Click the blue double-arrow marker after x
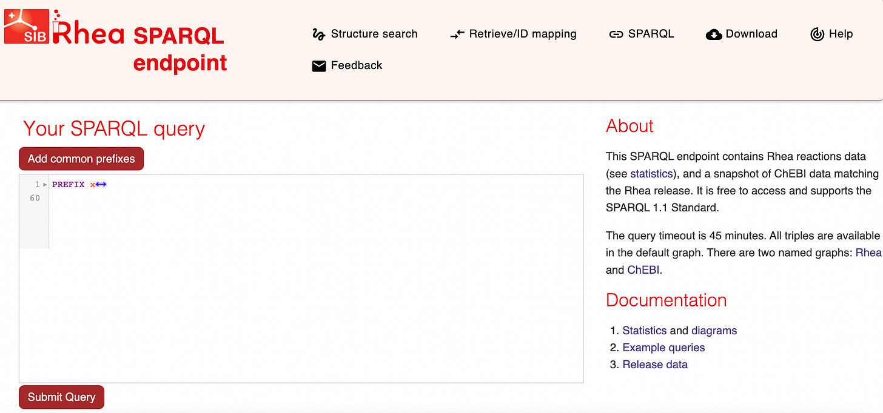 coord(101,185)
